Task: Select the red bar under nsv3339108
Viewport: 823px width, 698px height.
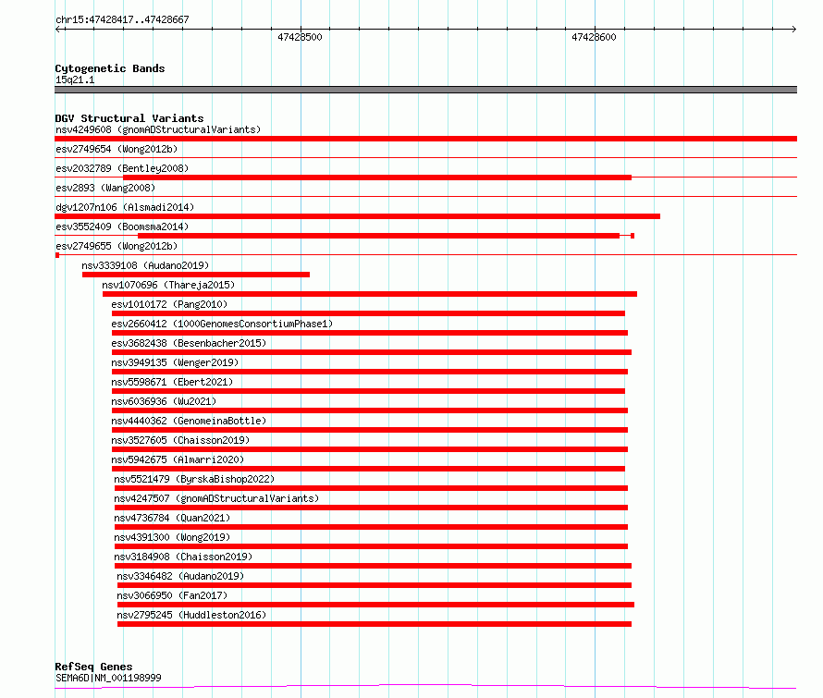Action: [196, 275]
